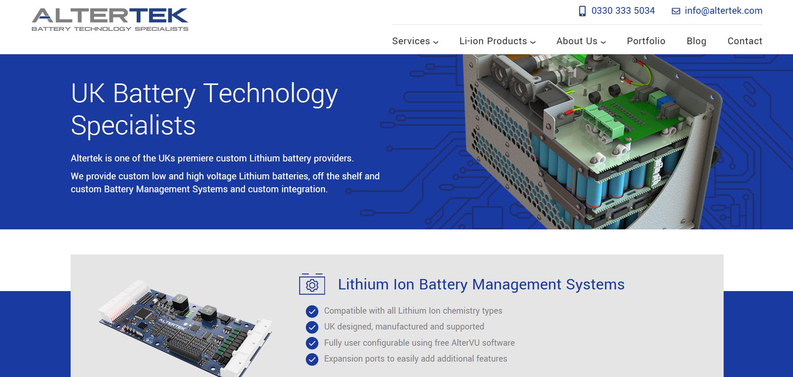Click checkmark icon beside Compatible with all Lithium

[x=312, y=312]
